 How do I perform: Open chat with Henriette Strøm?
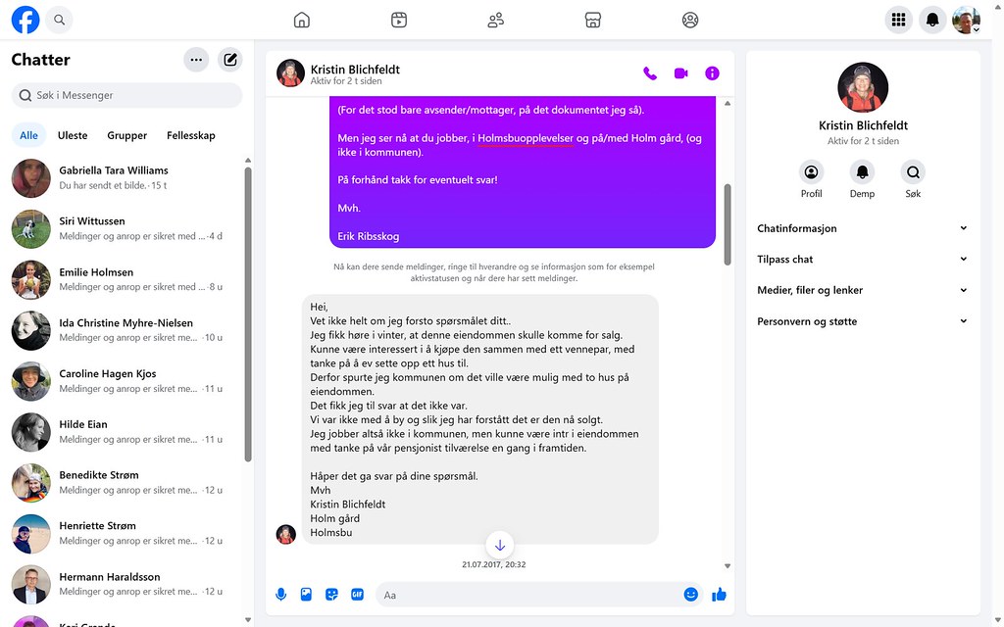124,533
